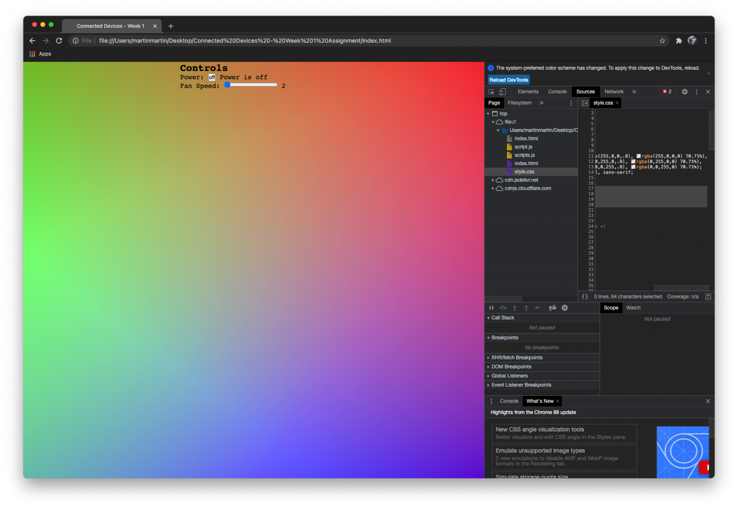Screen dimensions: 738x509
Task: Open the Filesystem tab
Action: point(519,103)
